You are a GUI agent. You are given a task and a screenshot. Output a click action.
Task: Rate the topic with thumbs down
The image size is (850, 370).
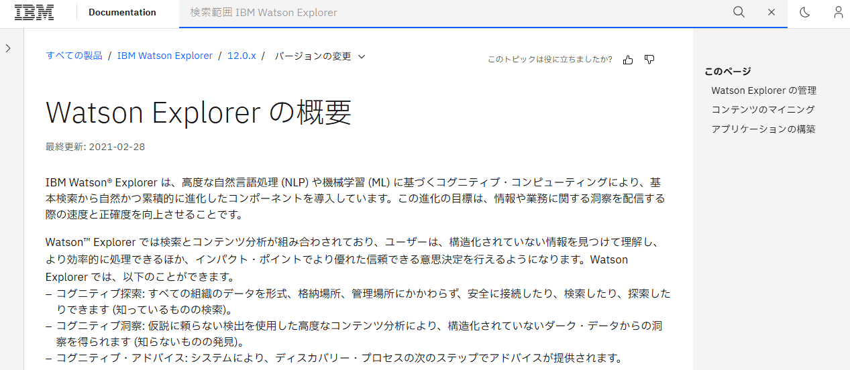[649, 60]
